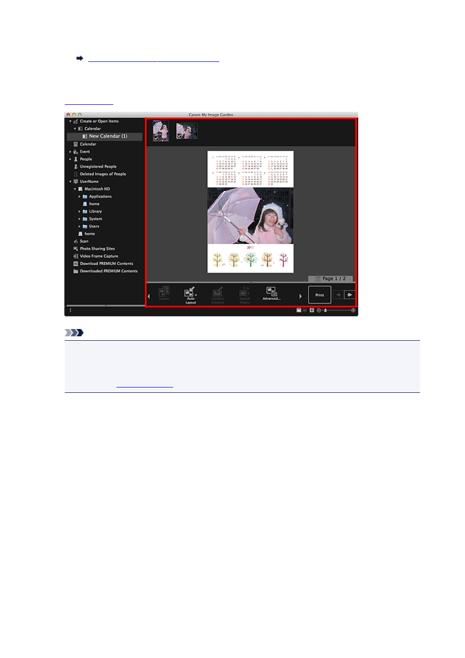Open the Advanced... settings icon
Viewport: 465px width, 658px height.
(271, 291)
